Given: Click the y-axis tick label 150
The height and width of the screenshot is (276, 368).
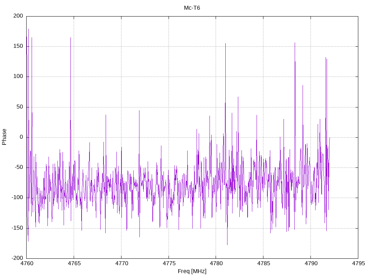Looking at the screenshot, I should tap(18, 46).
